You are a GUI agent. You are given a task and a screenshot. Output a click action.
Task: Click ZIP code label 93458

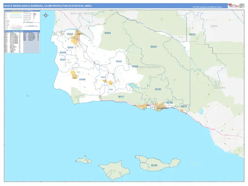(70, 34)
